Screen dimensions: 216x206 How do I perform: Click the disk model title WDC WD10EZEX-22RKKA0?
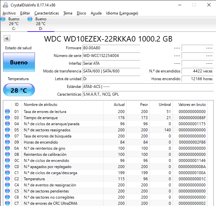click(108, 39)
